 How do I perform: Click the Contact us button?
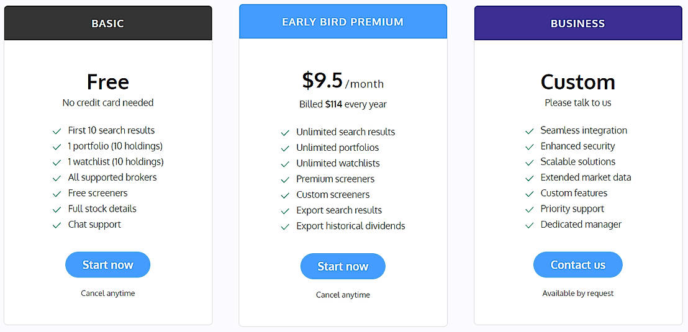[577, 265]
